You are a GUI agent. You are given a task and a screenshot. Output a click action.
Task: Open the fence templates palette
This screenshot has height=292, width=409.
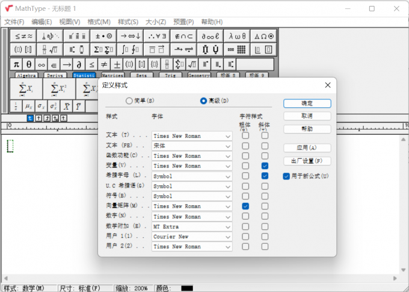point(23,49)
